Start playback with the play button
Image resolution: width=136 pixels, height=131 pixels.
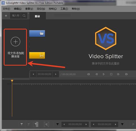pos(104,74)
